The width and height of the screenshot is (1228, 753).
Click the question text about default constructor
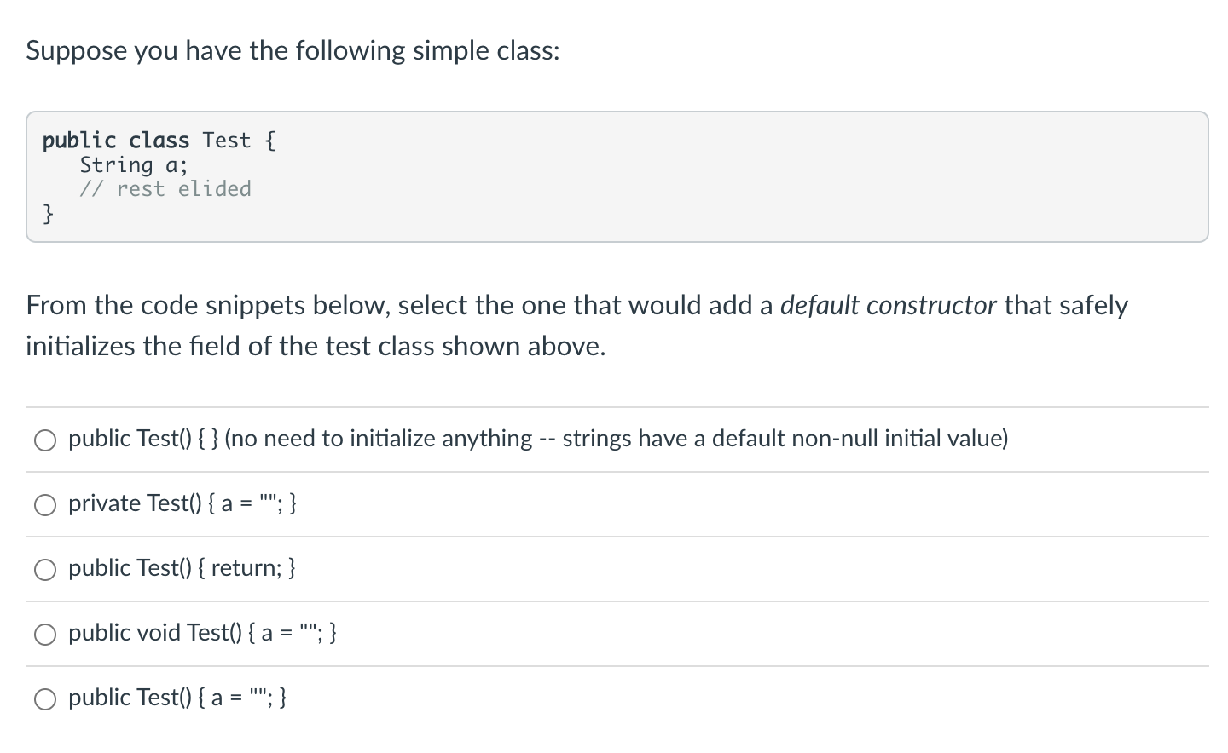pos(577,325)
